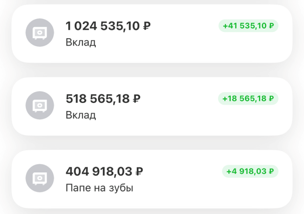Click the green +41 535,10 ₽ badge
304x214 pixels.
pos(249,26)
